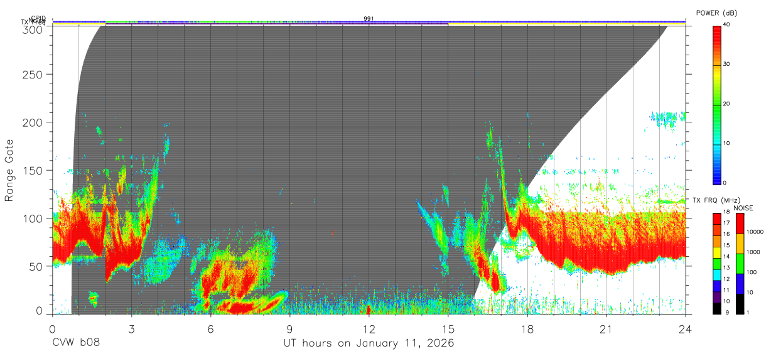The width and height of the screenshot is (771, 356).
Task: Click the 6 tick on the UT hours axis
Action: (x=210, y=328)
